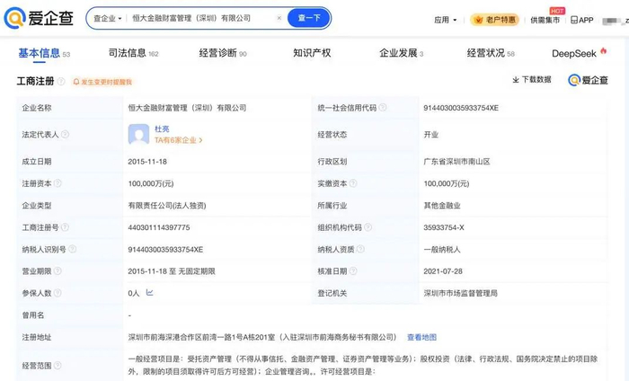Click the 广东省深圳市南山区 region value
The image size is (629, 381).
456,162
